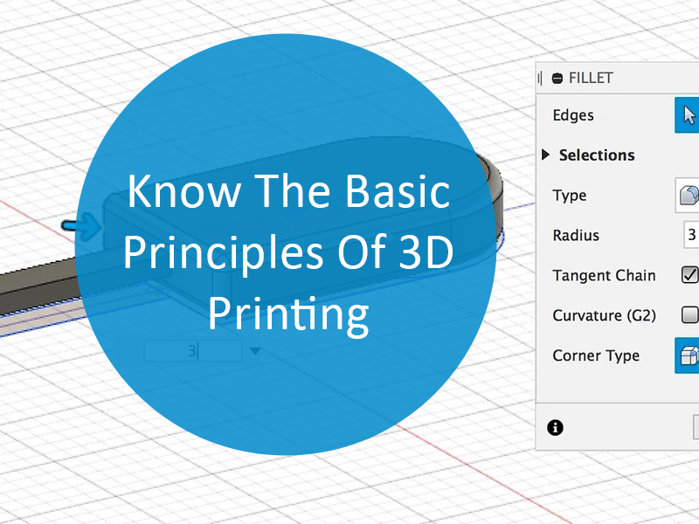Click the Radius value field in the Fillet panel
Viewport: 699px width, 524px height.
tap(690, 236)
